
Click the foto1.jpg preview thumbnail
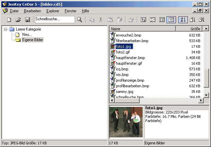coord(126,122)
